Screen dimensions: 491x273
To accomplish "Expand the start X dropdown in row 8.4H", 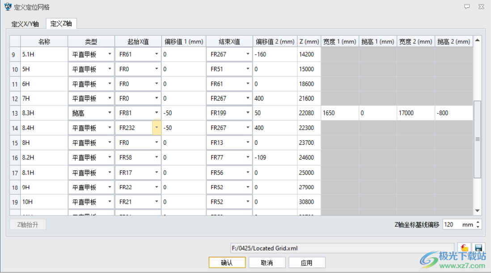I will 157,128.
